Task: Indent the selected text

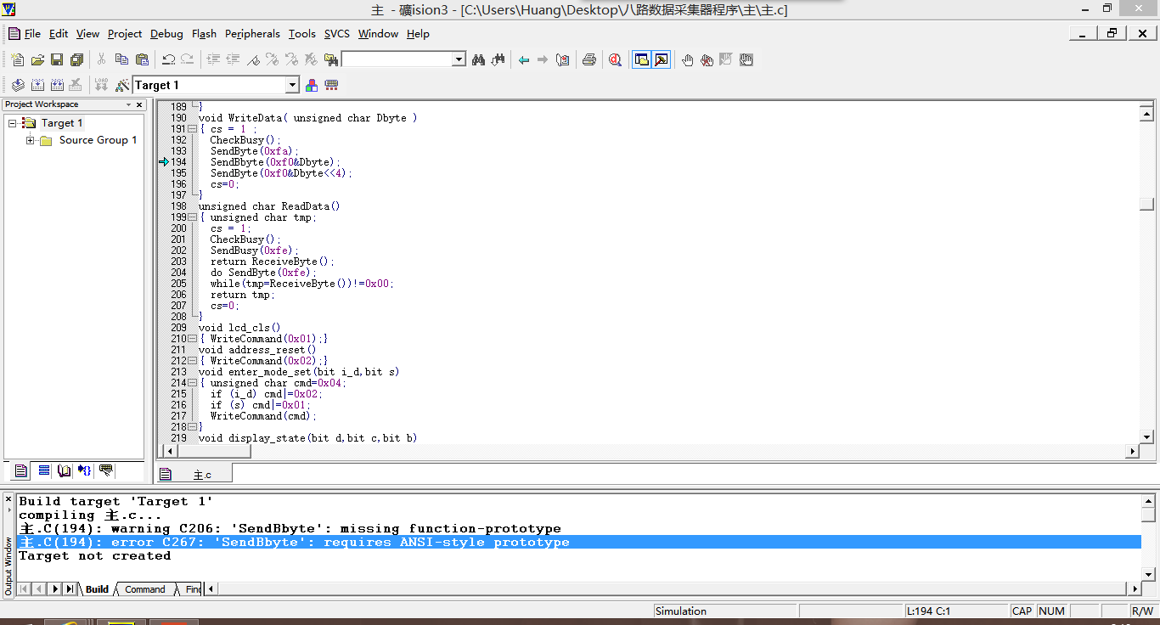Action: (x=212, y=59)
